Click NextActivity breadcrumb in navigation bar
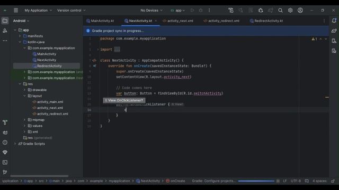The image size is (339, 190). tap(148, 181)
